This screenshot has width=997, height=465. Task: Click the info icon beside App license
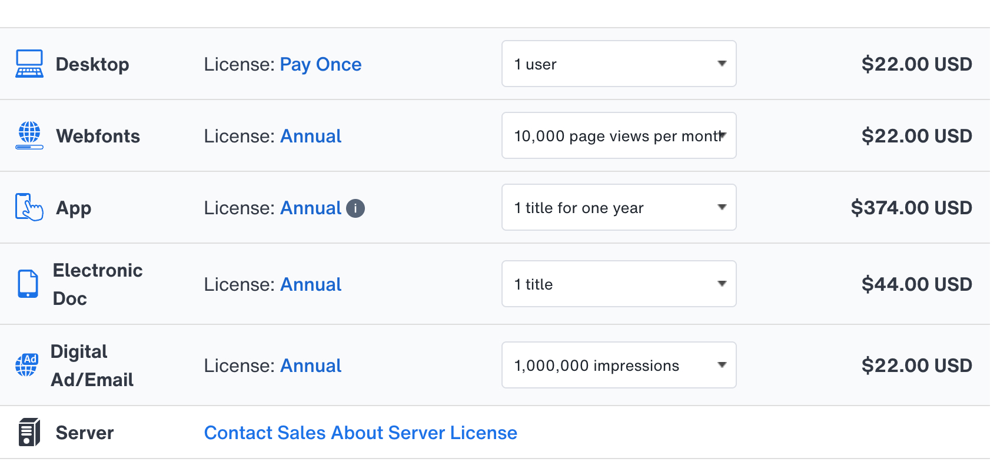click(x=355, y=208)
